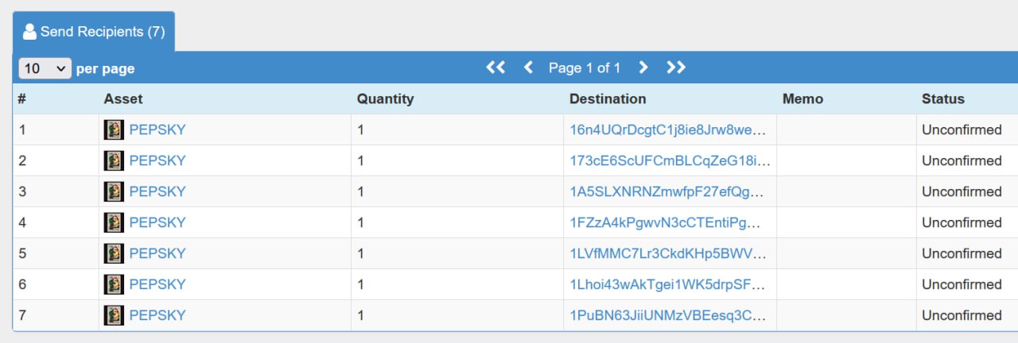Viewport: 1018px width, 343px height.
Task: Open the PEPSKY link in row 1
Action: tap(157, 129)
